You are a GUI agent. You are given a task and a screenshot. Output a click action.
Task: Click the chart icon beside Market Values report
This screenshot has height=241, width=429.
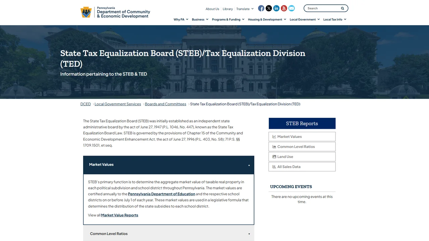tap(274, 137)
